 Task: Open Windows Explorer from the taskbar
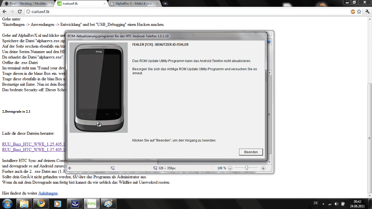click(24, 204)
